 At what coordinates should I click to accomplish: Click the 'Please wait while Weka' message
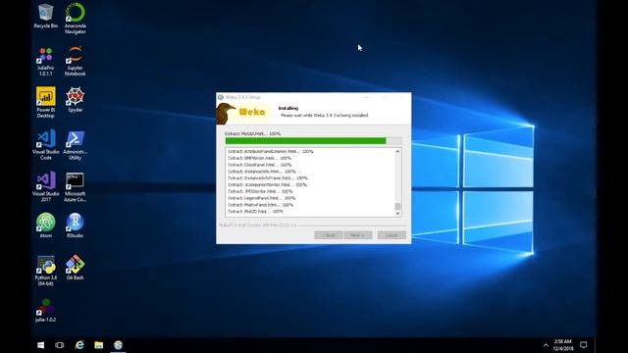(325, 116)
